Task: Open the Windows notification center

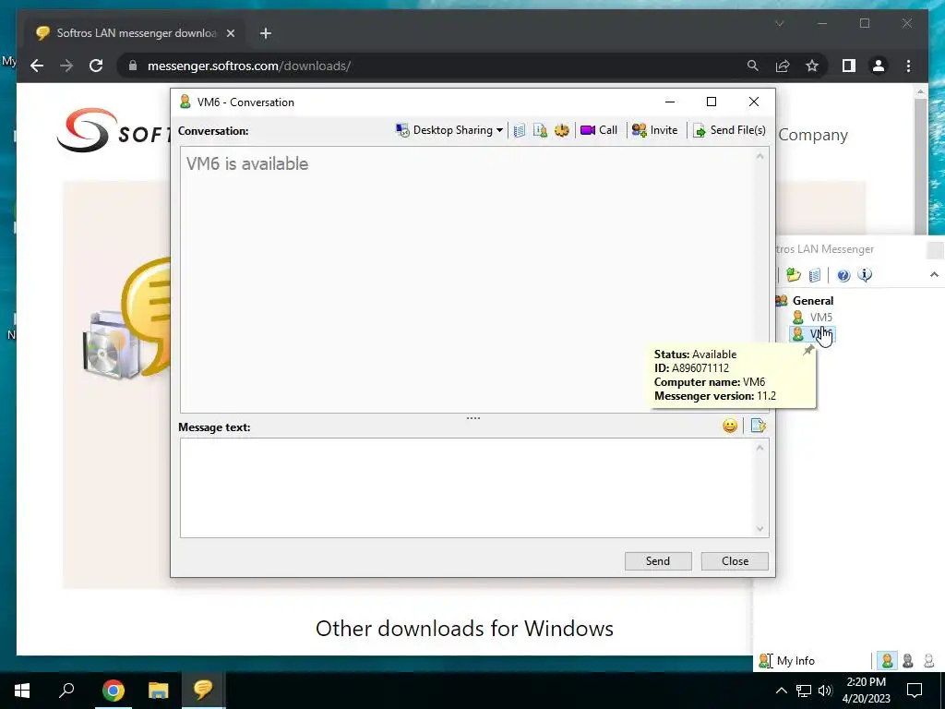Action: [x=915, y=691]
